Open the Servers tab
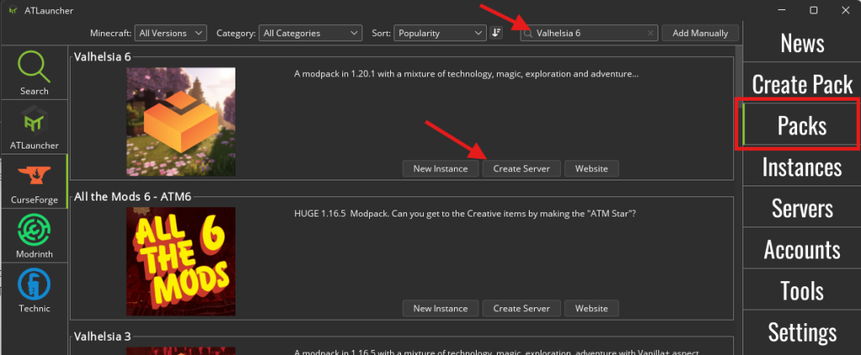Image resolution: width=861 pixels, height=355 pixels. 801,207
